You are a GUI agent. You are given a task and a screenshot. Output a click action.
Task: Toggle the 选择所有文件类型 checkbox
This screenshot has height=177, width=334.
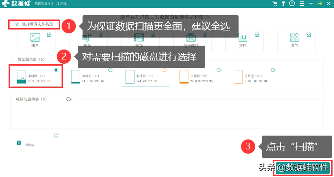coord(17,24)
